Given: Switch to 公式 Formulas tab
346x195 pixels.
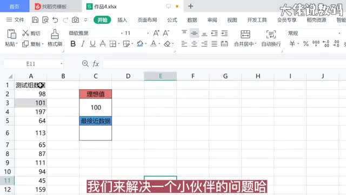Looking at the screenshot, I should [172, 20].
